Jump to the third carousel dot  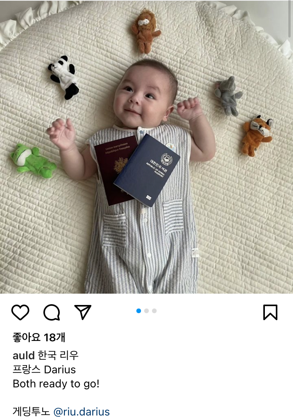[154, 311]
